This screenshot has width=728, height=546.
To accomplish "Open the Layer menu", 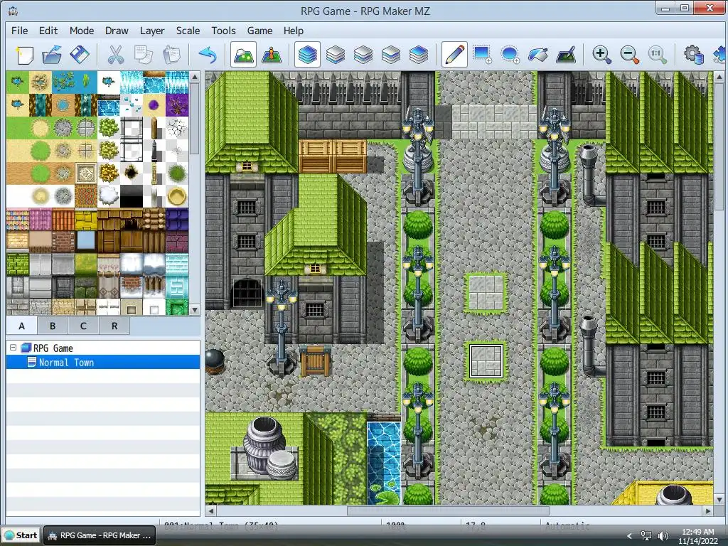I will (x=152, y=31).
